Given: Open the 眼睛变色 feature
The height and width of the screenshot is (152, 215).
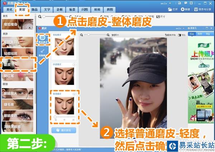Looking at the screenshot, I should click(18, 115).
